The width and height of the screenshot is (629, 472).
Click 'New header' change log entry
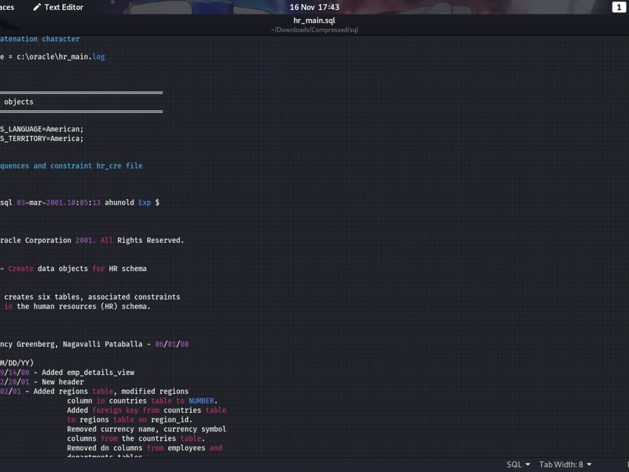pos(62,382)
